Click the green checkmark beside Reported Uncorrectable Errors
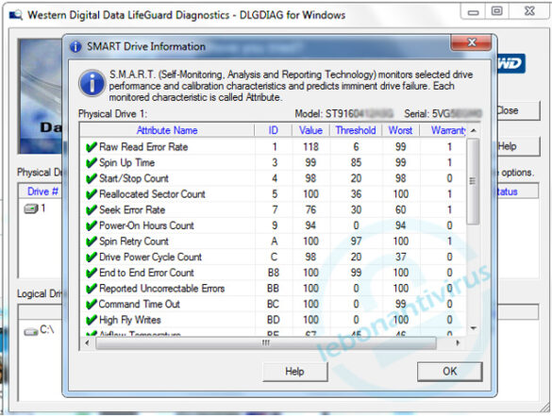Viewport: 552px width, 416px height. [92, 289]
